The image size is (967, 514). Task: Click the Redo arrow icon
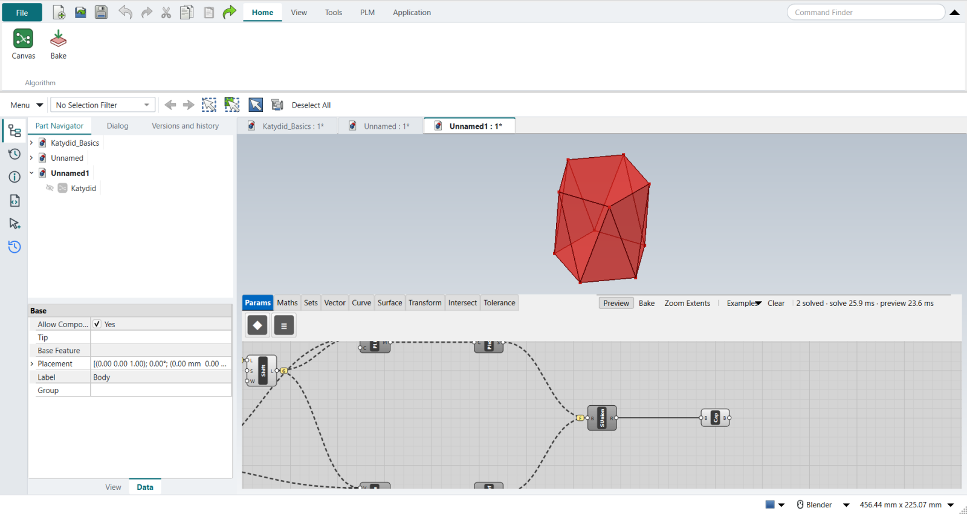pos(147,12)
